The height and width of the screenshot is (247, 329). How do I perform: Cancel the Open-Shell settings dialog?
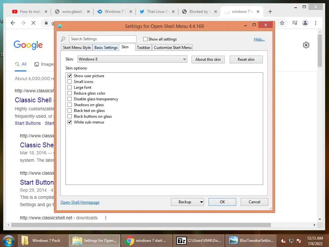pos(254,202)
